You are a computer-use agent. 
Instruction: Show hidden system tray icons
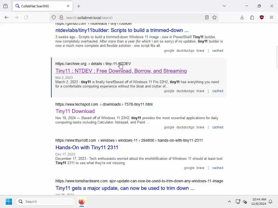click(x=229, y=201)
